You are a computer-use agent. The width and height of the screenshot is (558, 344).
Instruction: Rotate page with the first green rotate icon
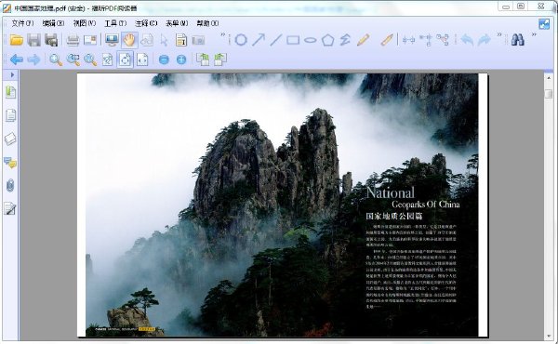pyautogui.click(x=203, y=60)
